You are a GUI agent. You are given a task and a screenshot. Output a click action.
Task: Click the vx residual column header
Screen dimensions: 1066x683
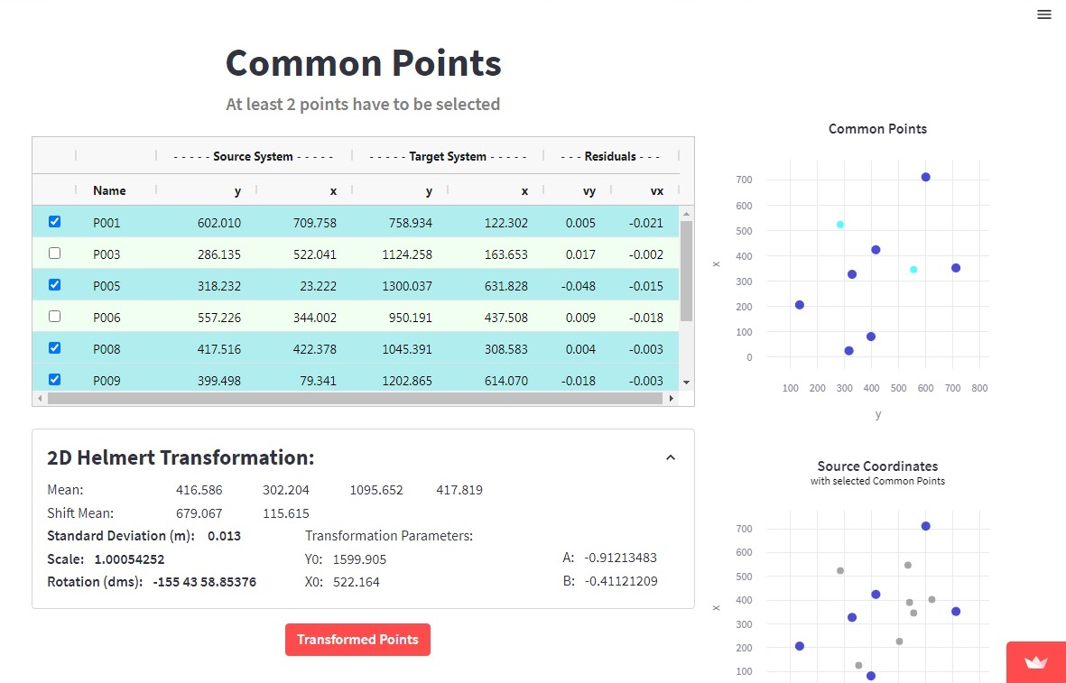pyautogui.click(x=657, y=191)
